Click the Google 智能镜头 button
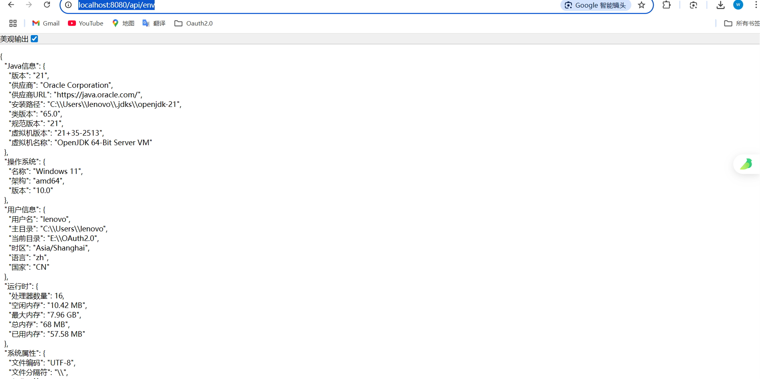The height and width of the screenshot is (379, 760). (x=595, y=5)
